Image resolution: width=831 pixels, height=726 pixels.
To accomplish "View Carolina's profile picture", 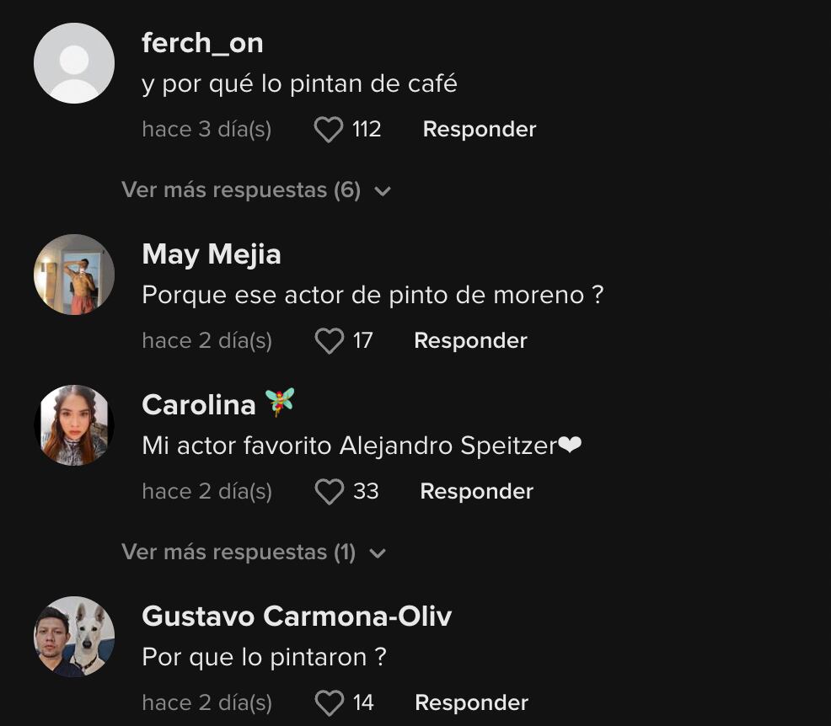I will (x=73, y=425).
